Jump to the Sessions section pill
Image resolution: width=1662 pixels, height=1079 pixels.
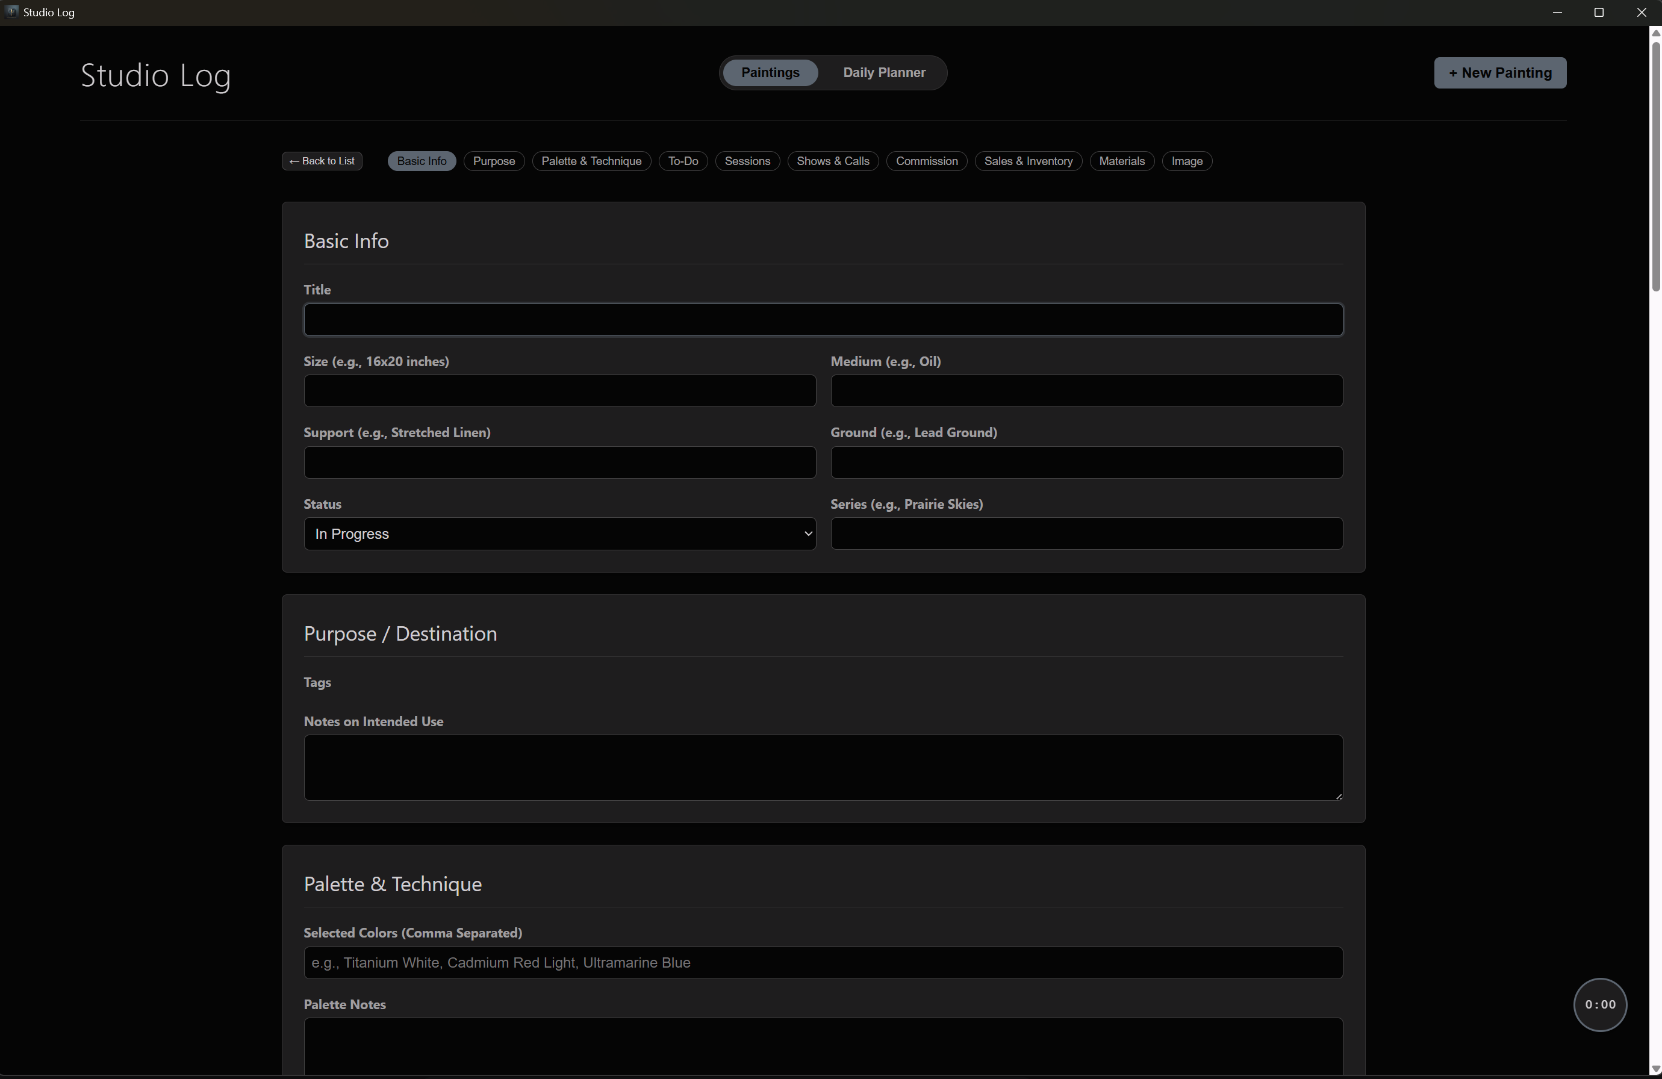[x=747, y=161]
